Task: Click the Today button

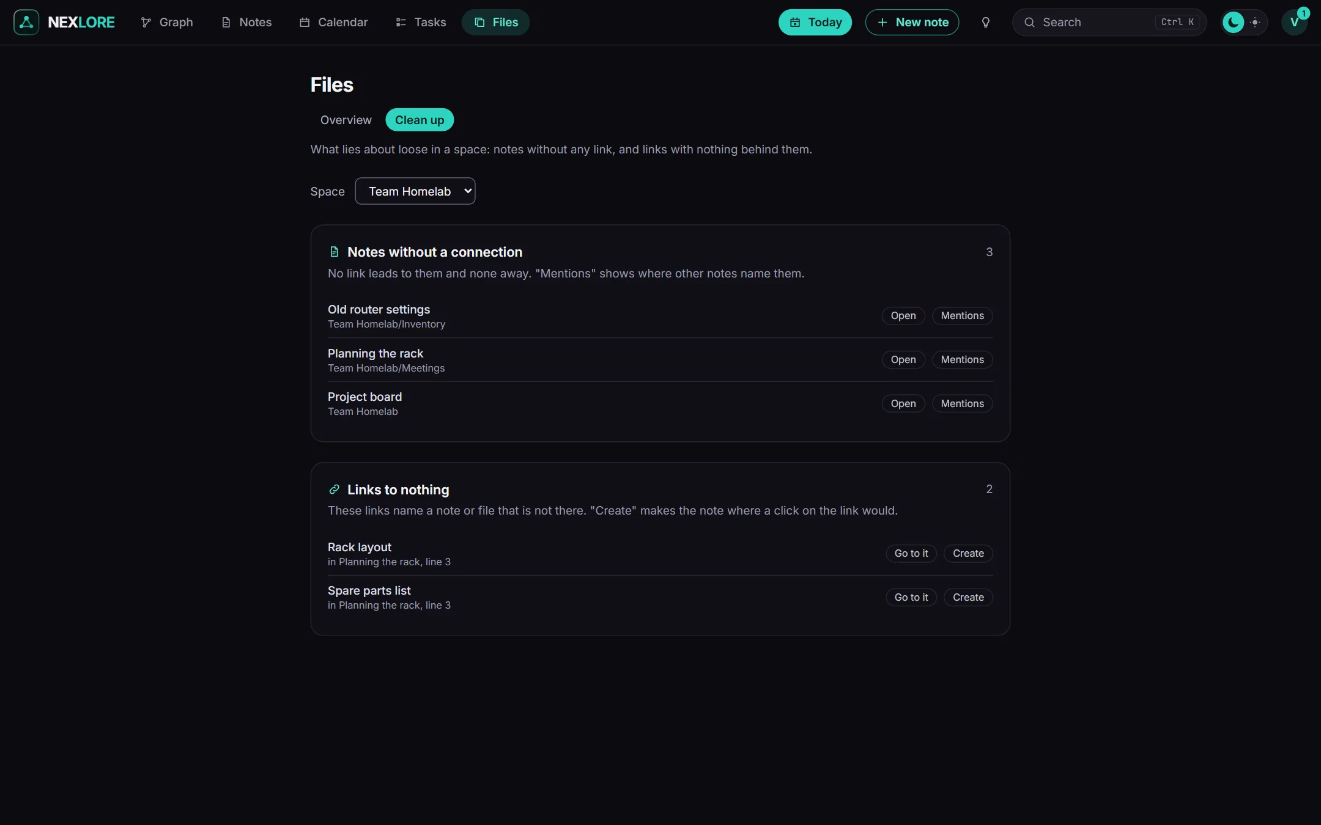Action: coord(815,22)
